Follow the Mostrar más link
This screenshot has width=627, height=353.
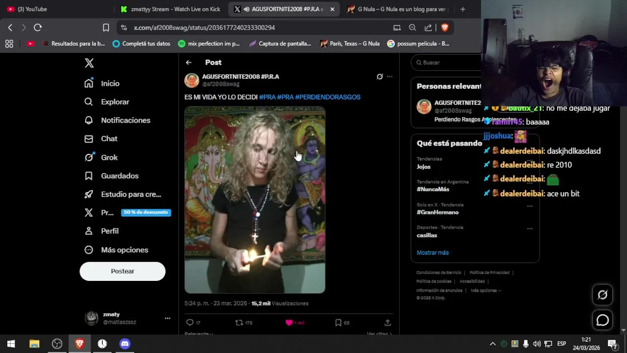(433, 252)
